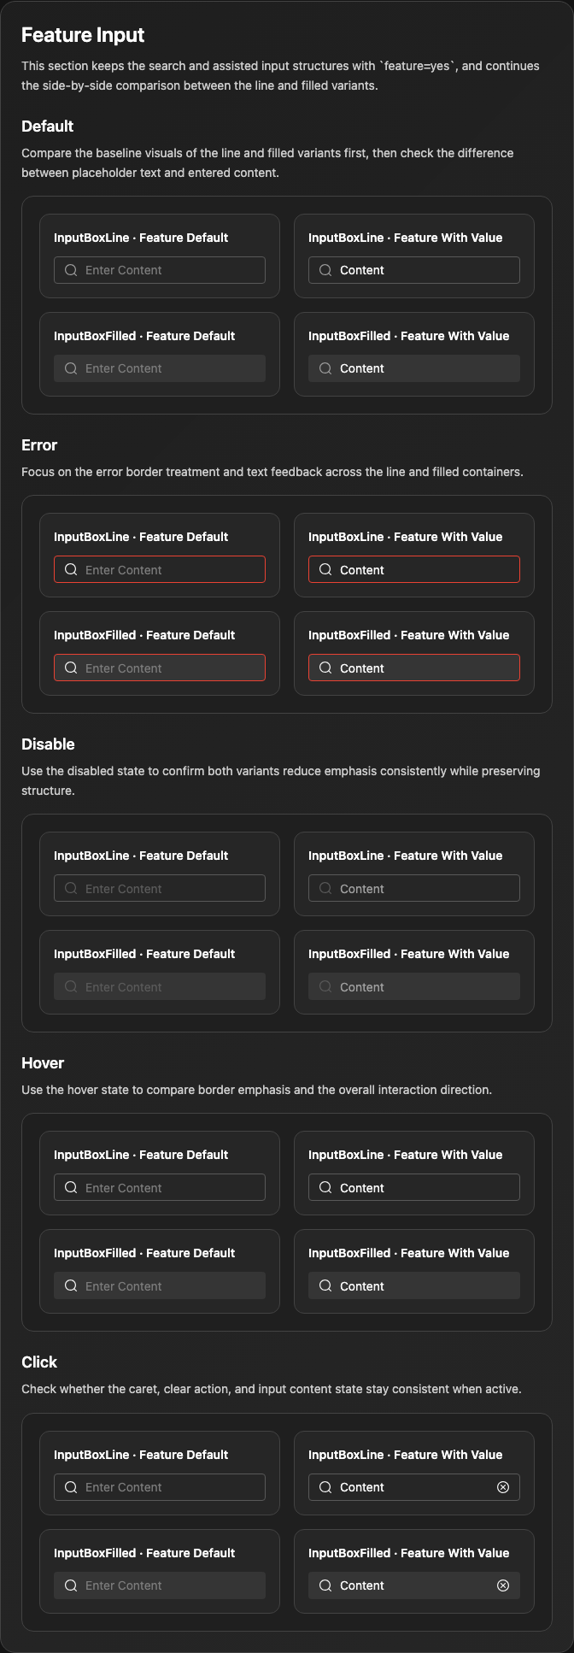
Task: Click search icon in Default InputBoxFilled With Value
Action: pos(325,368)
